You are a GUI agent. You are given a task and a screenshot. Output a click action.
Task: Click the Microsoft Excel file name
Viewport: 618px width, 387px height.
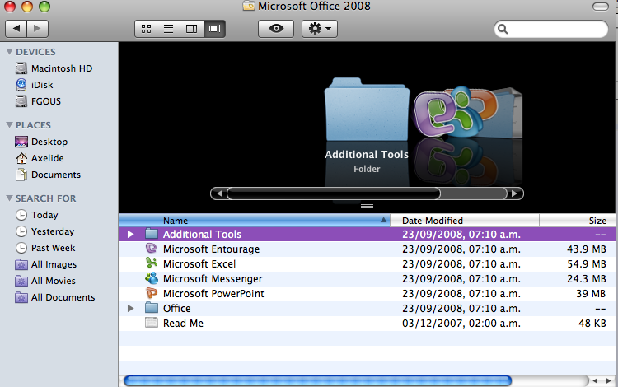199,264
